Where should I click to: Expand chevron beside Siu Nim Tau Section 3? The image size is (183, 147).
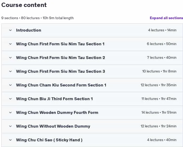(10, 71)
